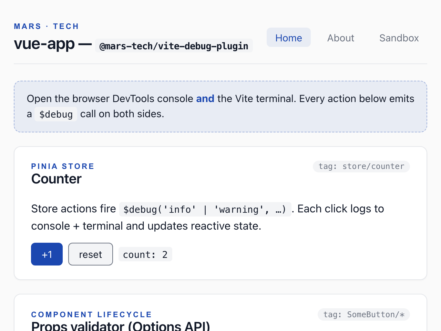Click the MARS · TECH brand text
The height and width of the screenshot is (331, 441).
(47, 26)
